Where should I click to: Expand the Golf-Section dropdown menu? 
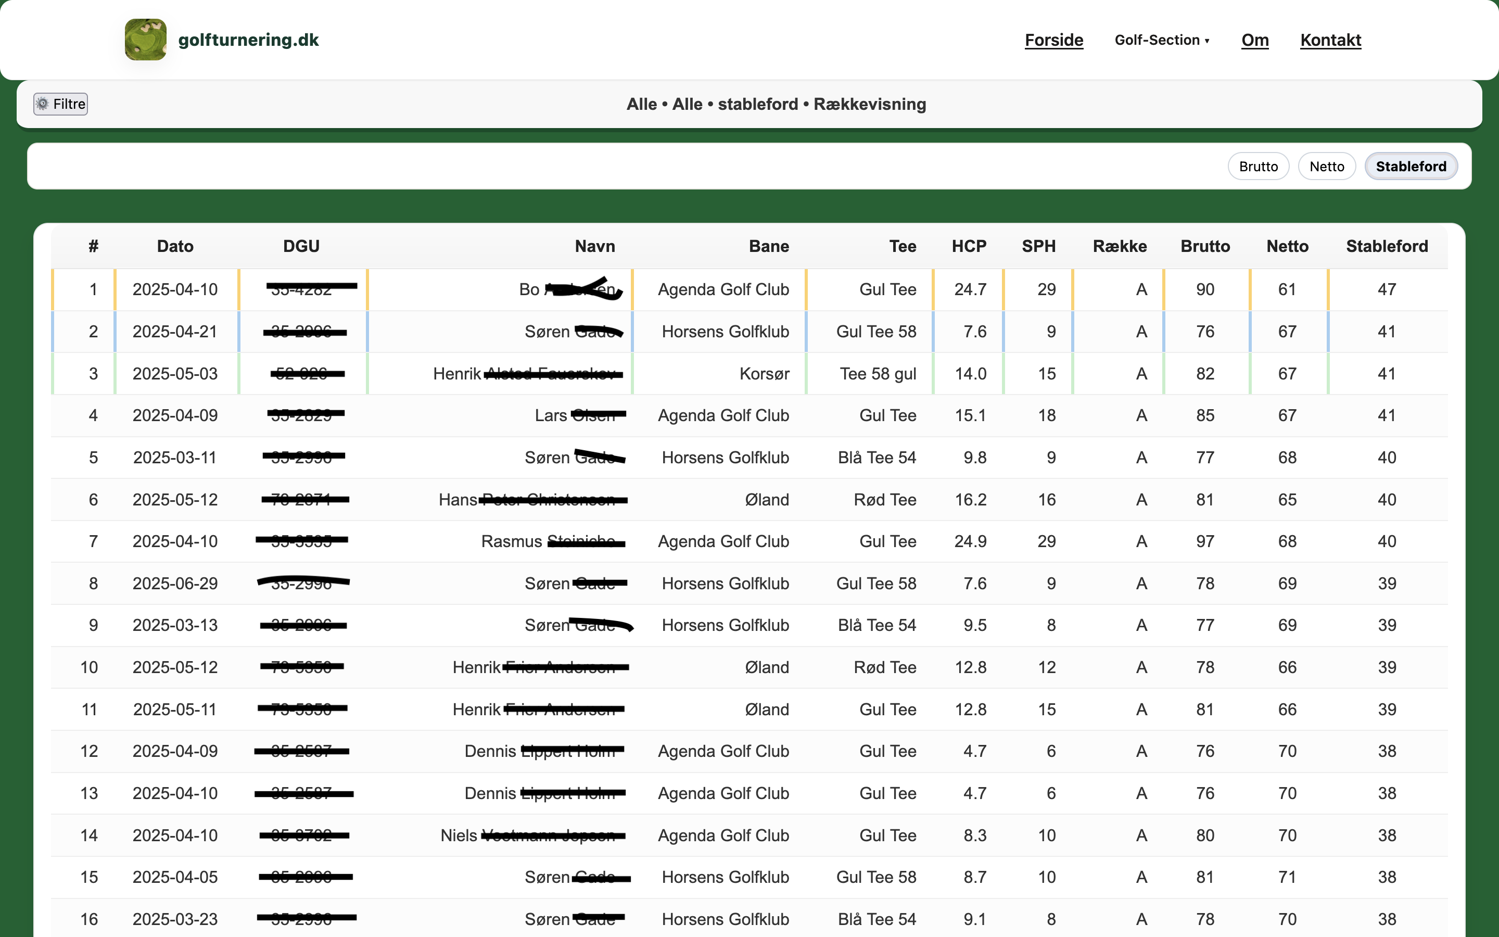1163,40
